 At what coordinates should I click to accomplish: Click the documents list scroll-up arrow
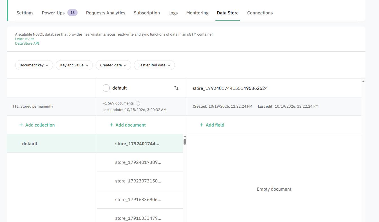click(x=185, y=136)
